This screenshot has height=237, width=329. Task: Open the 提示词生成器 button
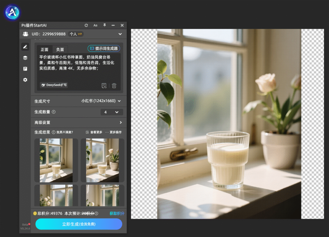(x=104, y=48)
